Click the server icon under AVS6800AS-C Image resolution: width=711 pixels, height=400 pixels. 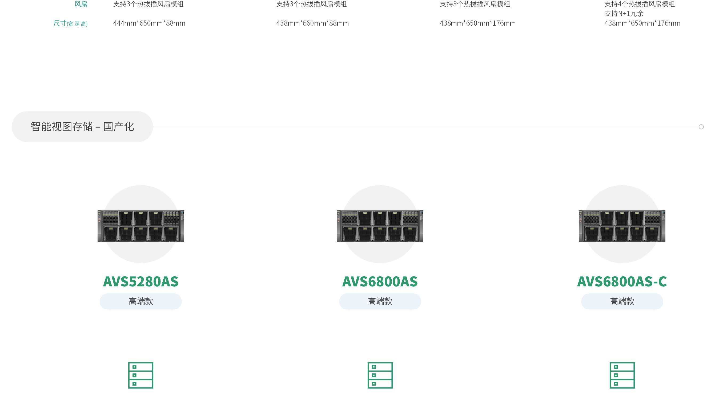click(x=622, y=375)
